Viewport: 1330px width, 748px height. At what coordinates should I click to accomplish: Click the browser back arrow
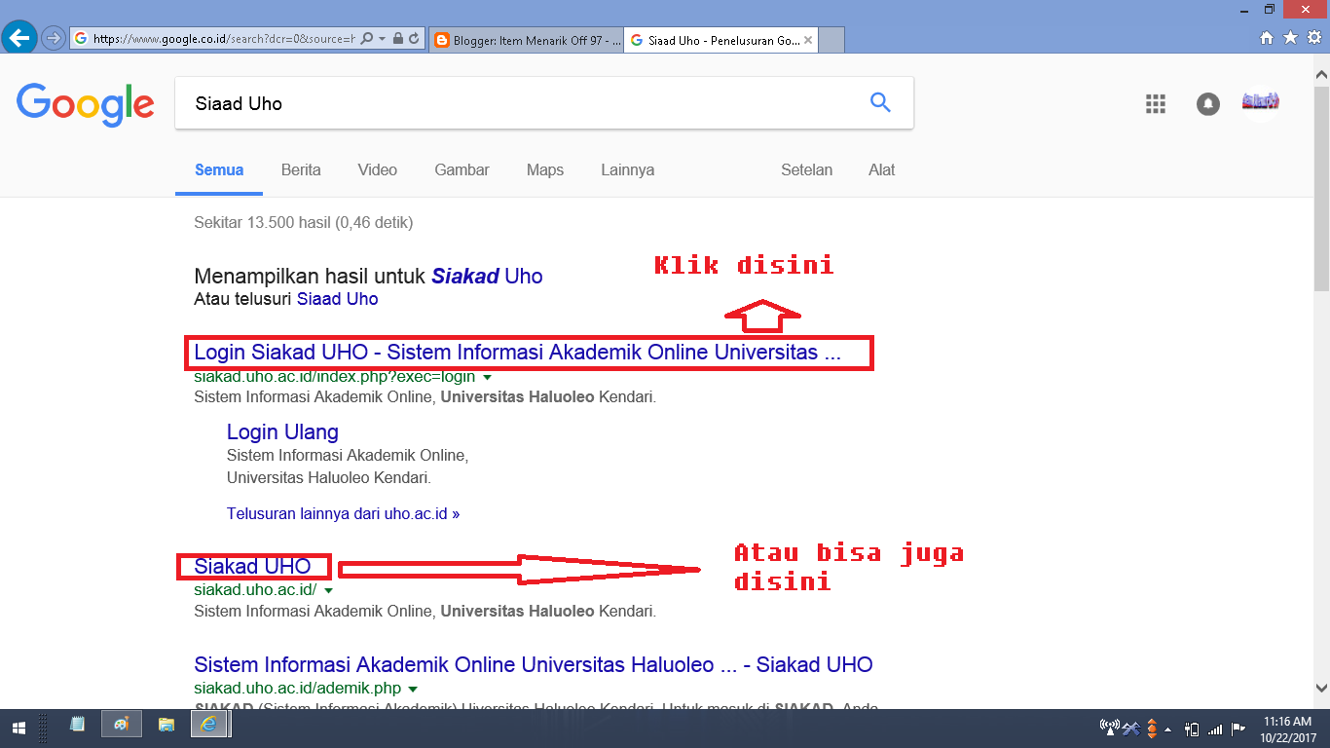(19, 39)
